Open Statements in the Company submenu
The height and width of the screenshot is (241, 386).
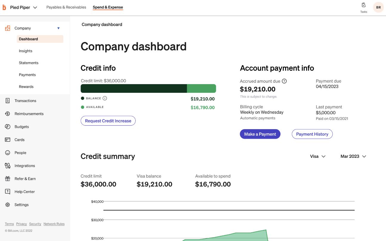(x=29, y=63)
